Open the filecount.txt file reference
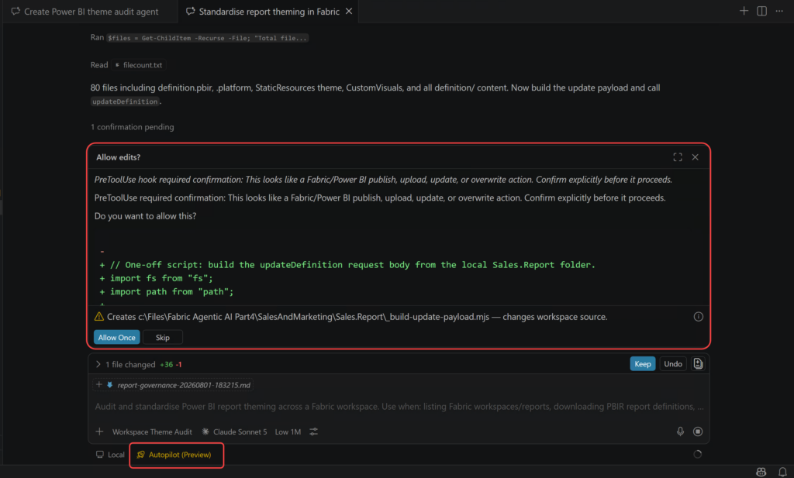 (139, 65)
